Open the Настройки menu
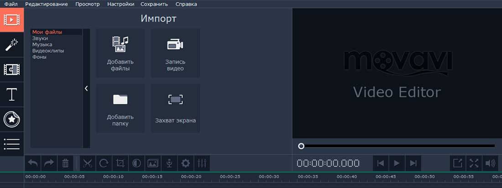Image resolution: width=502 pixels, height=188 pixels. pyautogui.click(x=120, y=4)
